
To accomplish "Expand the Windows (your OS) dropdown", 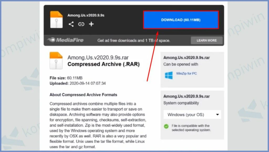I will [x=192, y=115].
